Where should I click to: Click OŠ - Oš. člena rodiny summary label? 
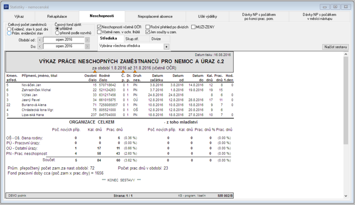pyautogui.click(x=24, y=138)
